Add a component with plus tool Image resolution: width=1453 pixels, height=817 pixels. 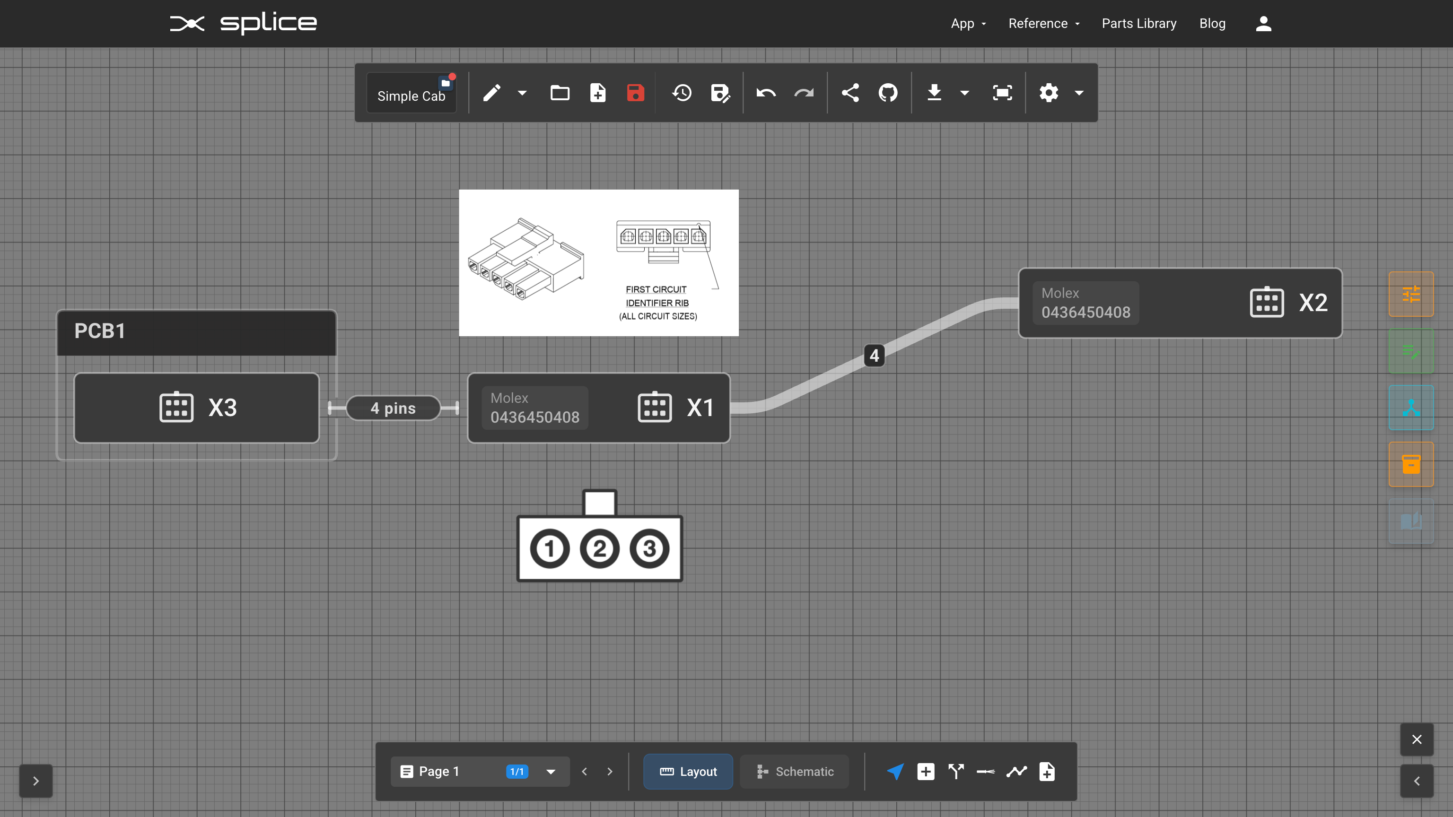click(x=926, y=771)
